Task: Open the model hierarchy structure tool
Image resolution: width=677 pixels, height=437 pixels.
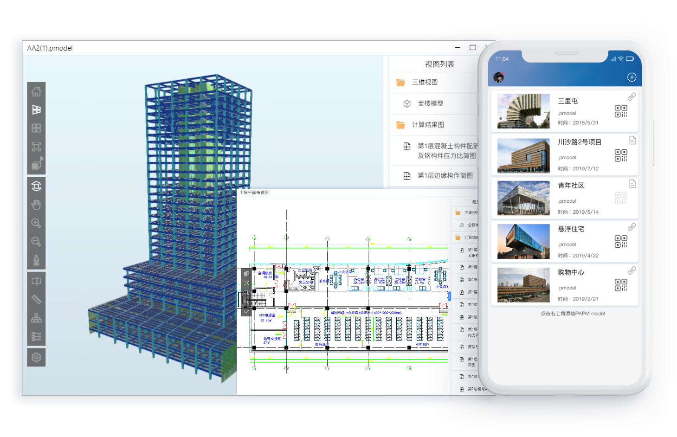Action: [36, 318]
